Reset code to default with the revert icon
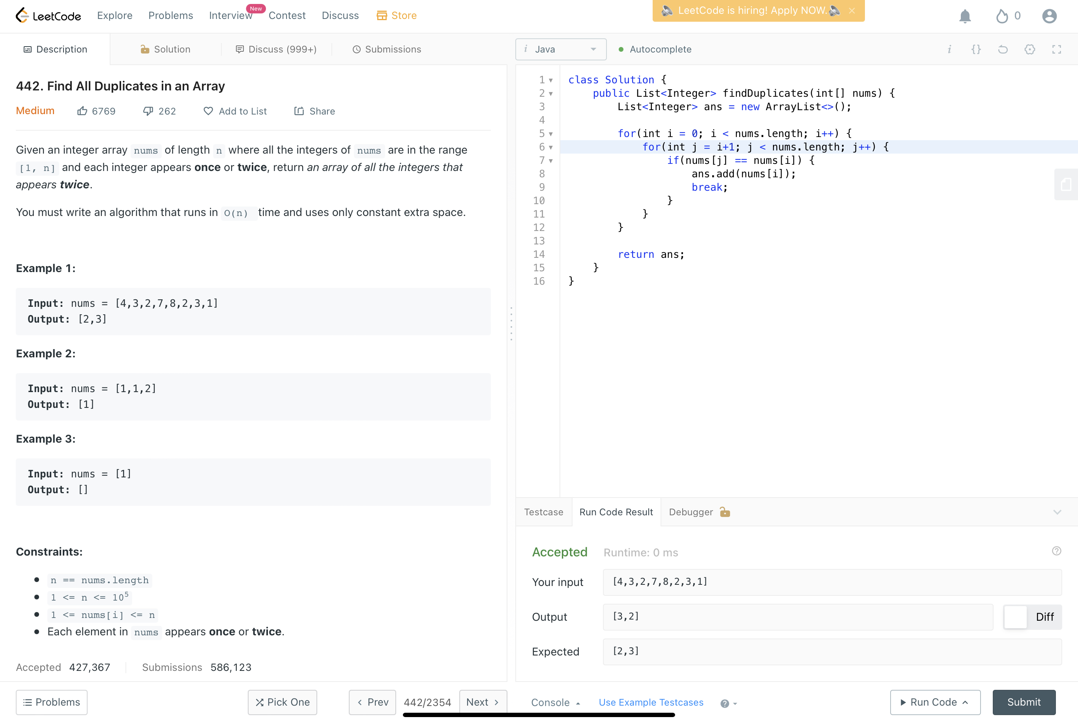1078x723 pixels. point(1003,49)
